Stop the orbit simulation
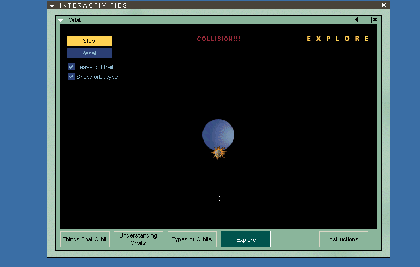This screenshot has height=267, width=420. 89,41
